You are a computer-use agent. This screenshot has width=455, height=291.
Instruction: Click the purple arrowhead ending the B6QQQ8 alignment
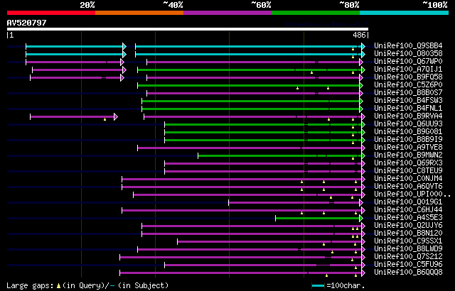coord(363,273)
